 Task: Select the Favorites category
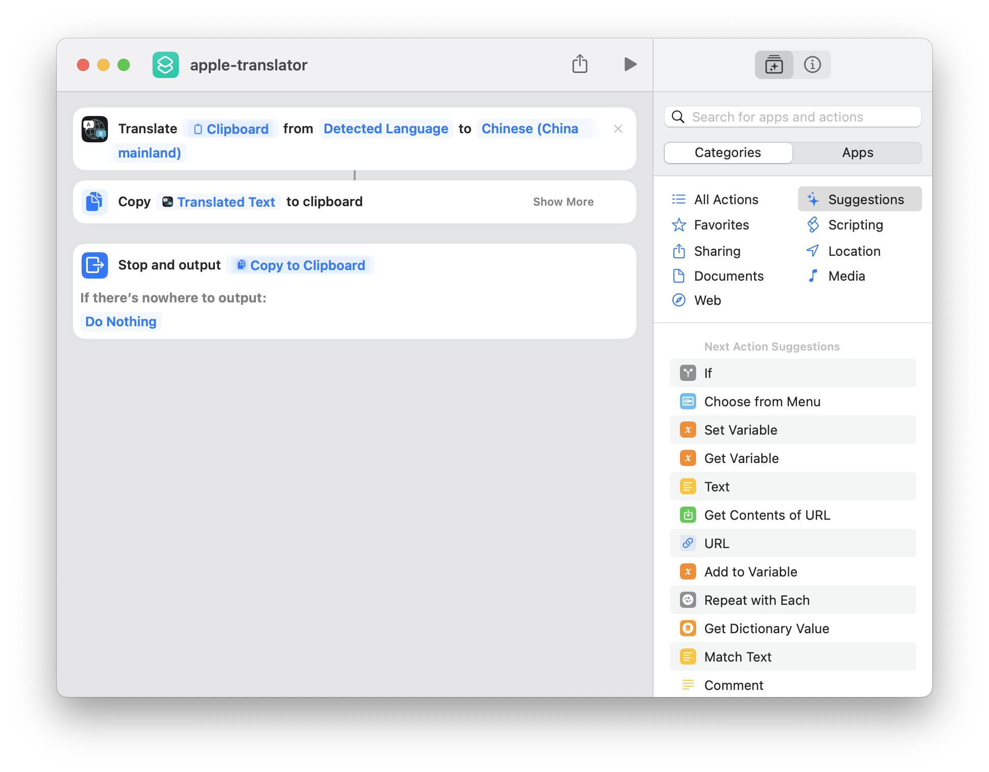coord(721,225)
